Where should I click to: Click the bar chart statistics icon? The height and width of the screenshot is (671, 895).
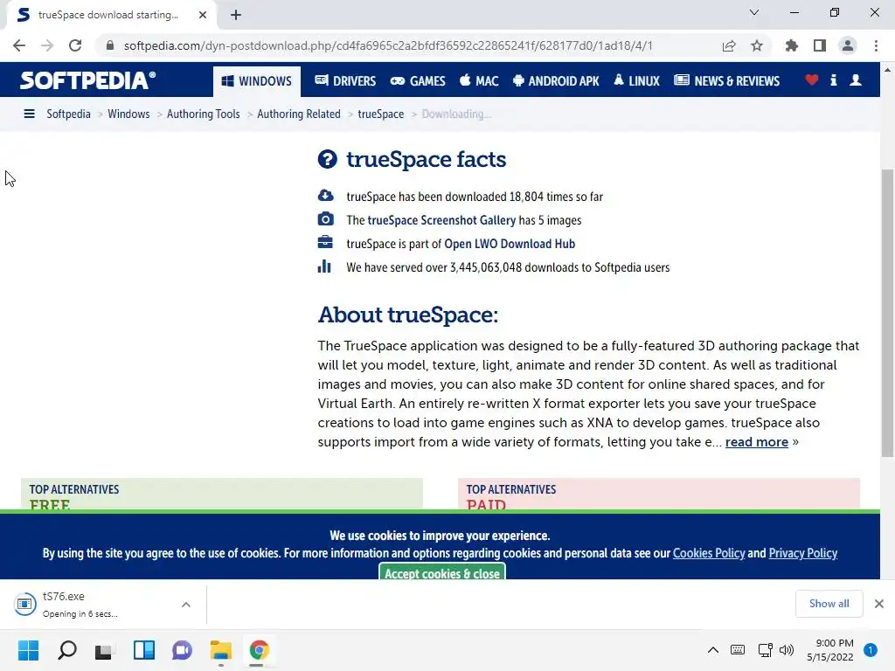324,266
